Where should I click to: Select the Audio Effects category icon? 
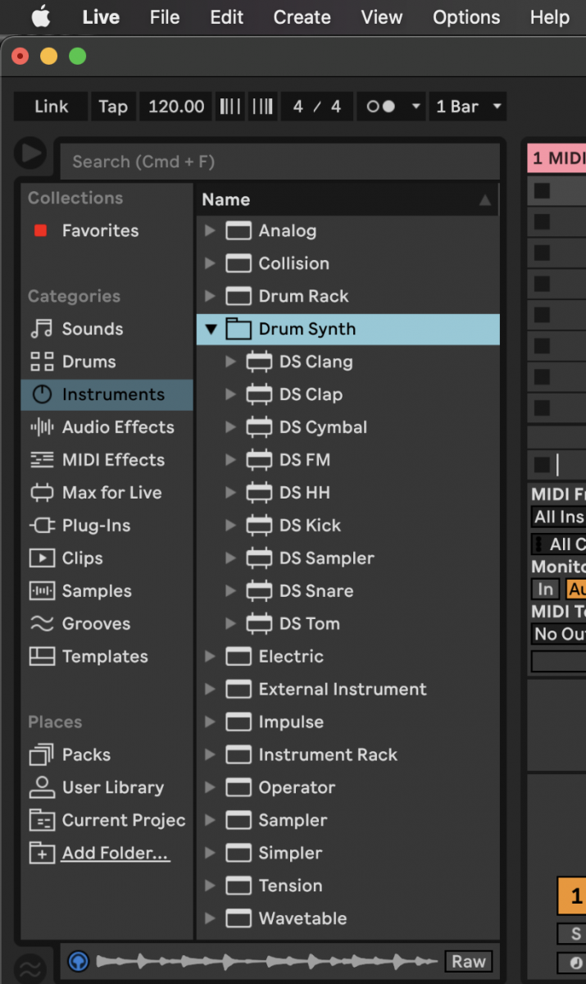41,427
